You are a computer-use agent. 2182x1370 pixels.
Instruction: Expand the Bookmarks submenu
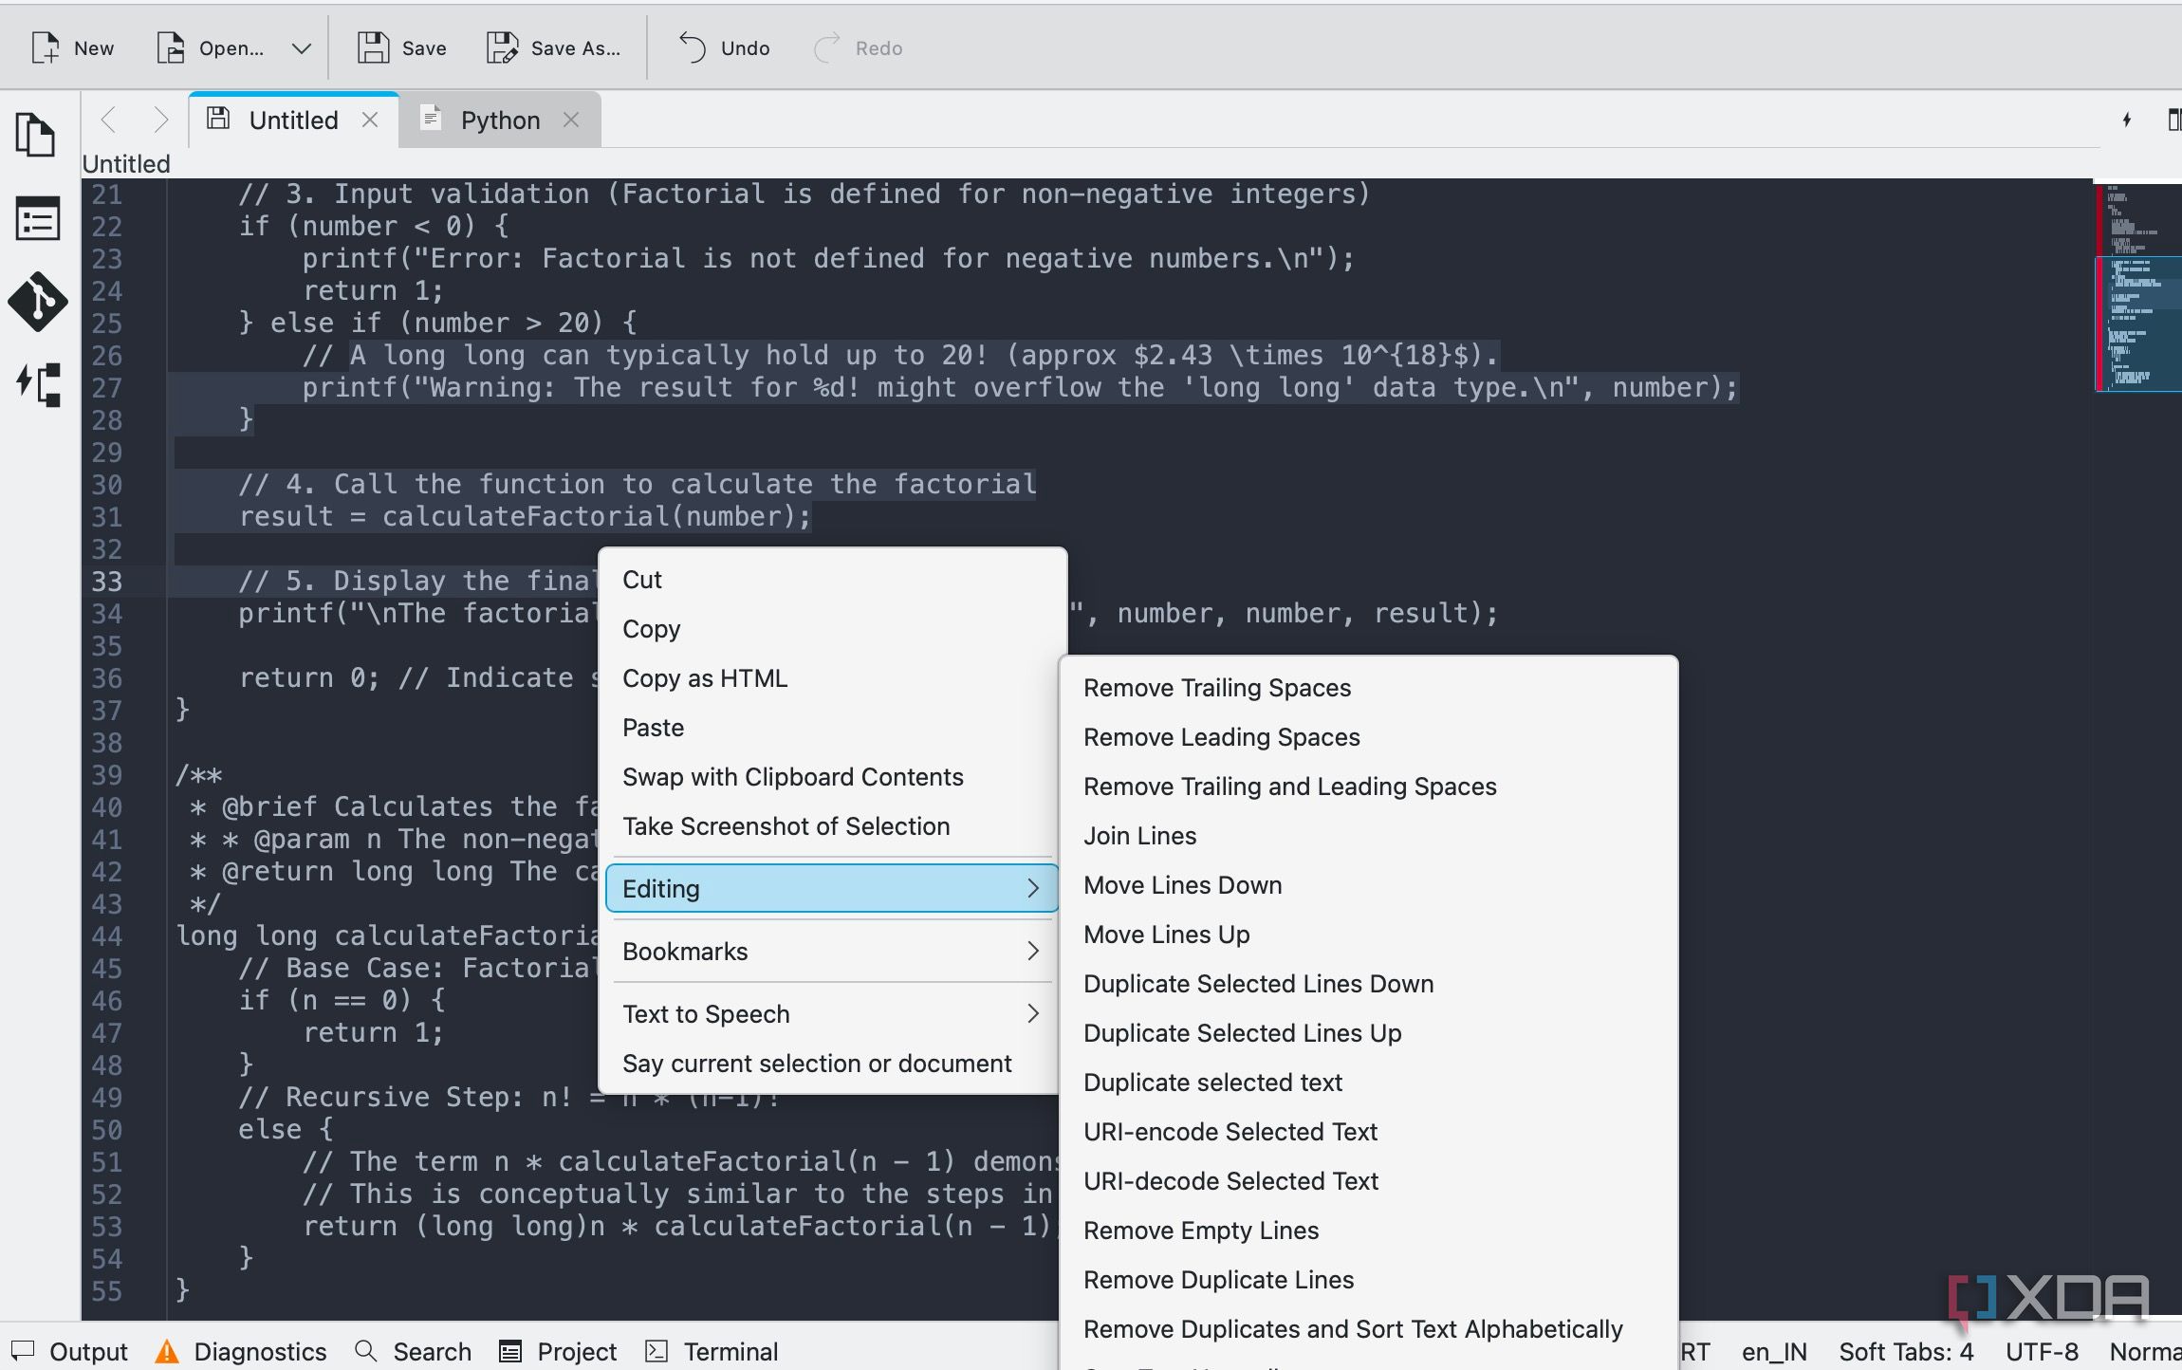(x=832, y=952)
